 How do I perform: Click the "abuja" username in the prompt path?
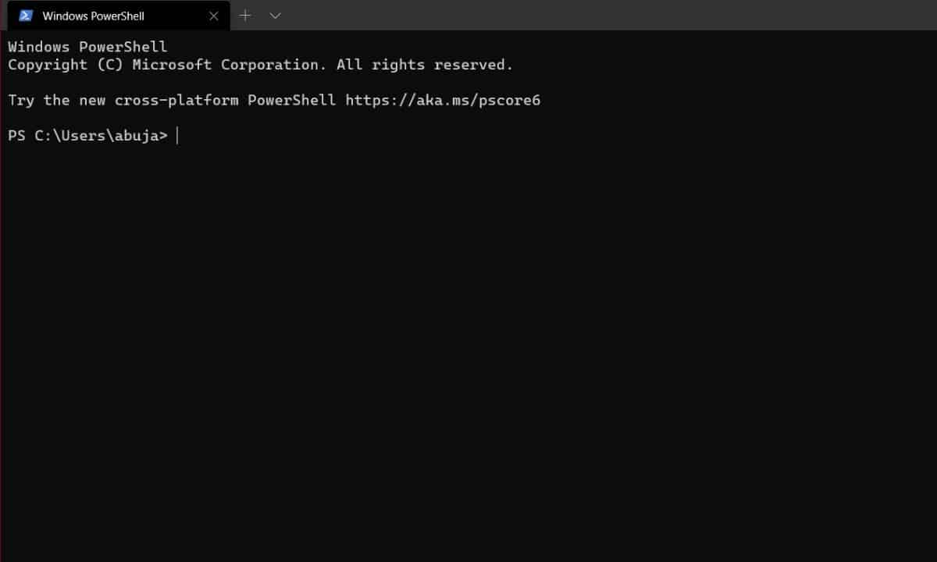[137, 136]
